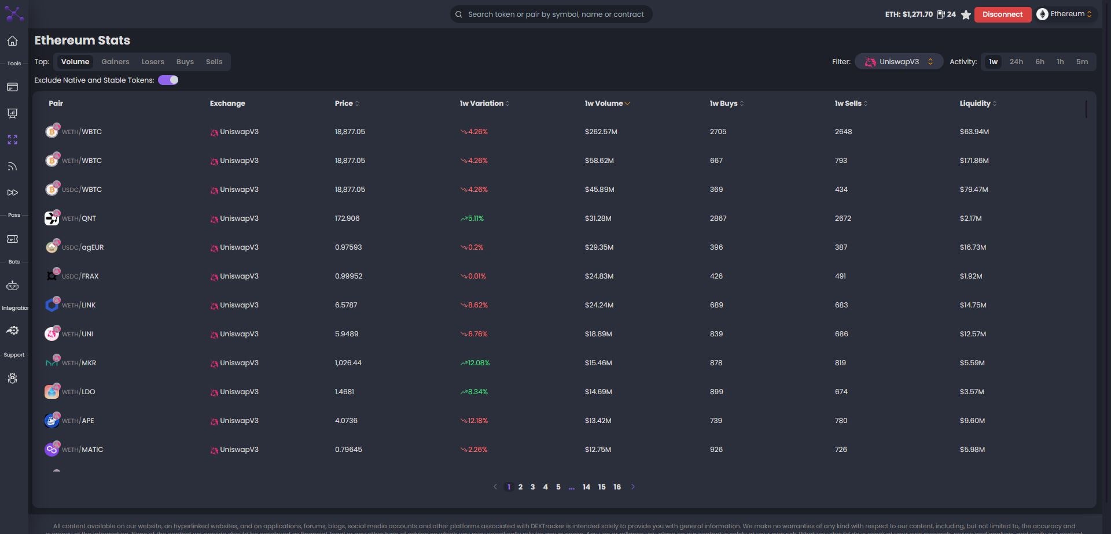Click the favorites star icon in header
This screenshot has width=1111, height=534.
click(966, 14)
